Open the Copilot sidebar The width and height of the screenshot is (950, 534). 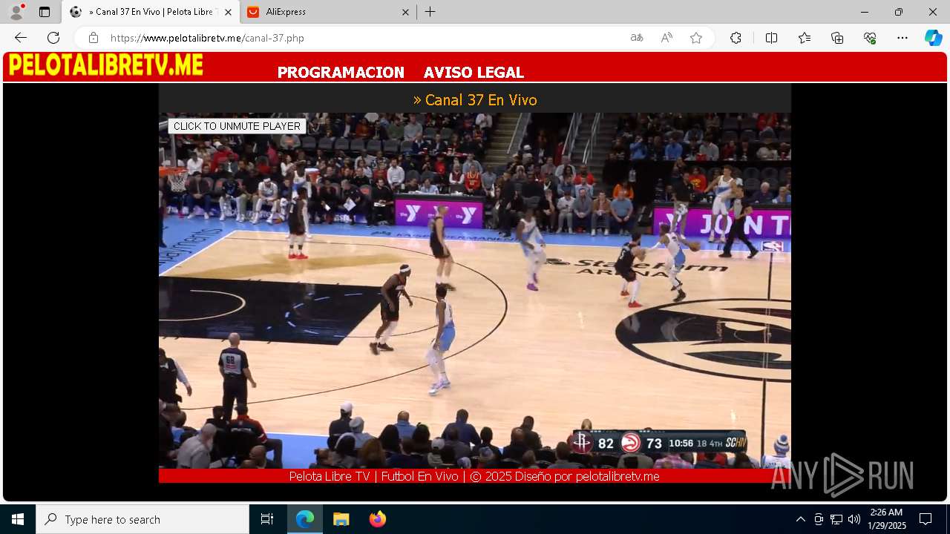[x=933, y=38]
